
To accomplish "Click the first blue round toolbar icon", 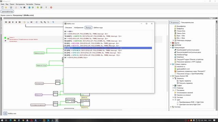I will 29,7.
